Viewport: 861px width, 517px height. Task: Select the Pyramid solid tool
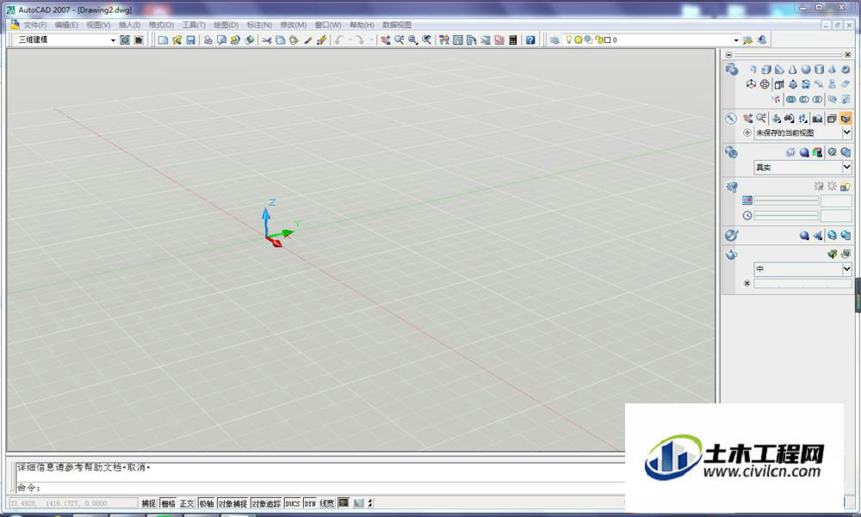tap(833, 70)
